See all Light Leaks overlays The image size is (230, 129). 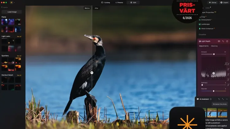pos(19,36)
